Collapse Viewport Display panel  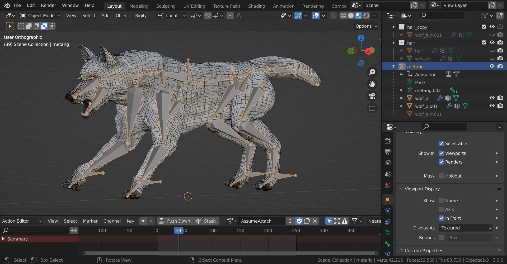coord(401,189)
